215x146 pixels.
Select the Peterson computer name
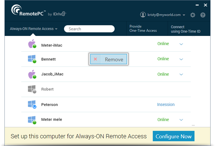click(x=49, y=105)
